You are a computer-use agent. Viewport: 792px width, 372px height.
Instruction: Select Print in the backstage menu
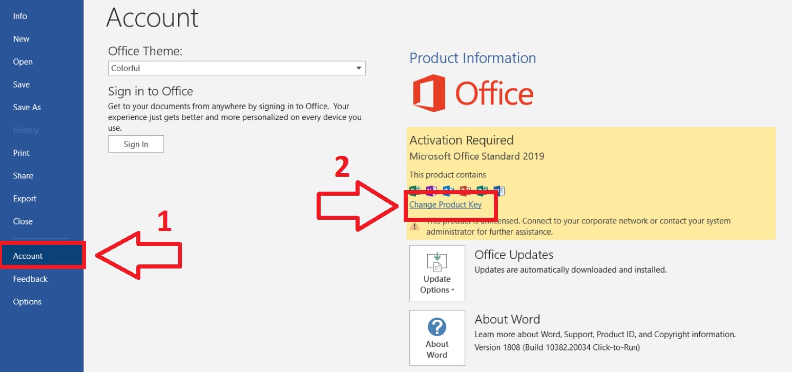(x=21, y=153)
